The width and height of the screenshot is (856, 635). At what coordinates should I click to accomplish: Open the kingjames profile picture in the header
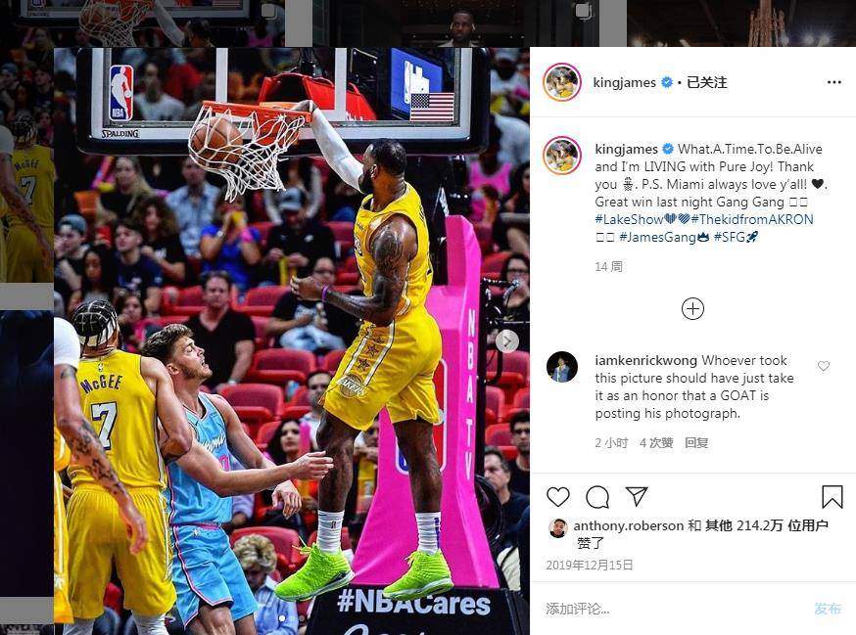(x=562, y=82)
